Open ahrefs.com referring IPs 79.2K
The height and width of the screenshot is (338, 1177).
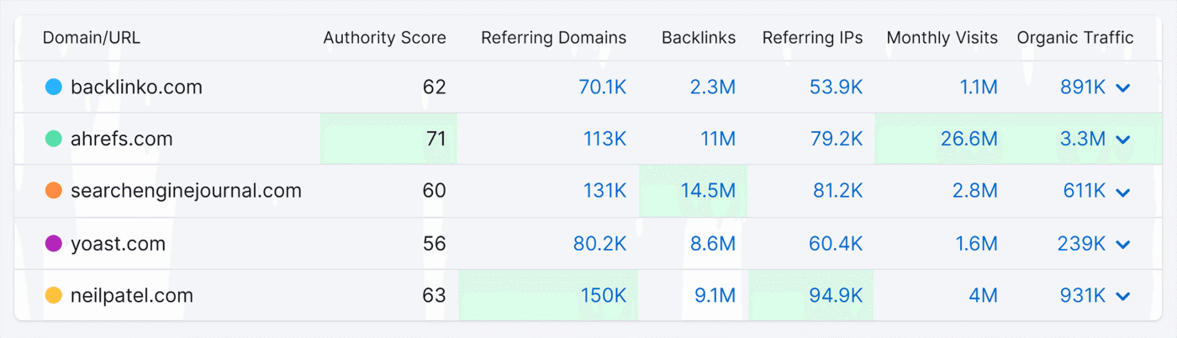(838, 139)
